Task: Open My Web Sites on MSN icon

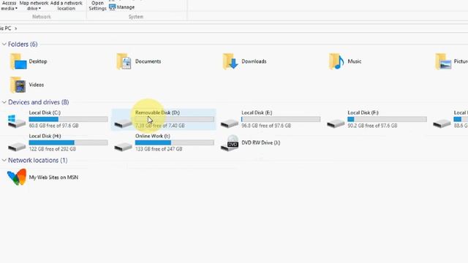Action: click(x=17, y=177)
